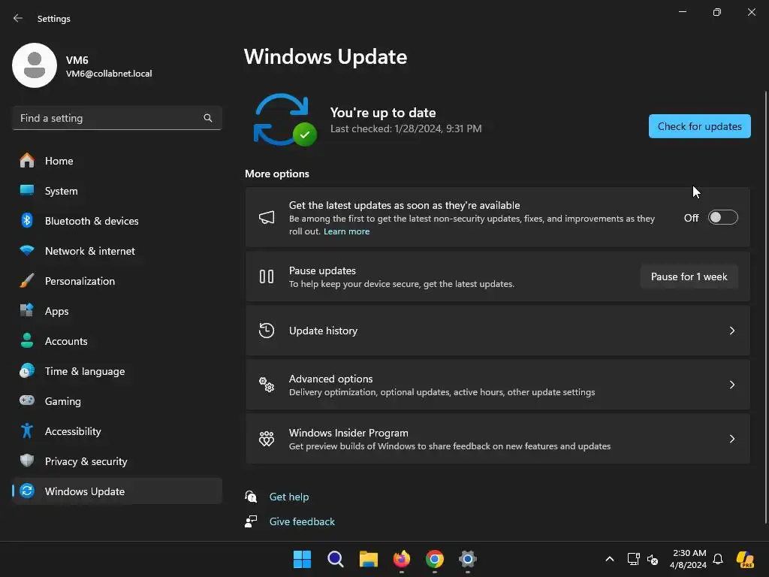Open the Learn more link

coord(346,231)
